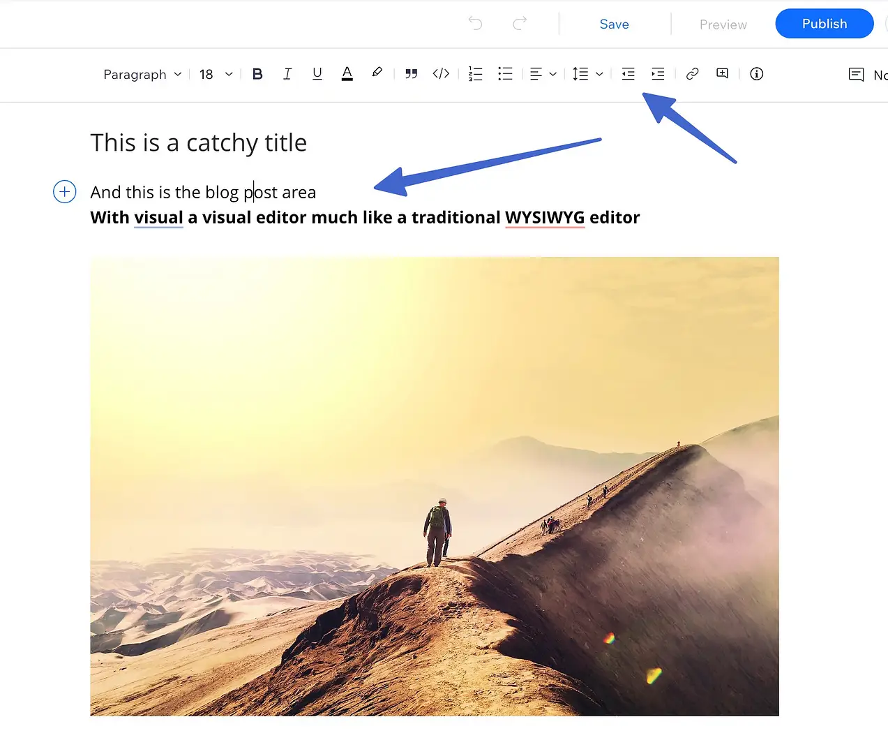Click the info circle icon
Image resolution: width=888 pixels, height=754 pixels.
coord(756,74)
